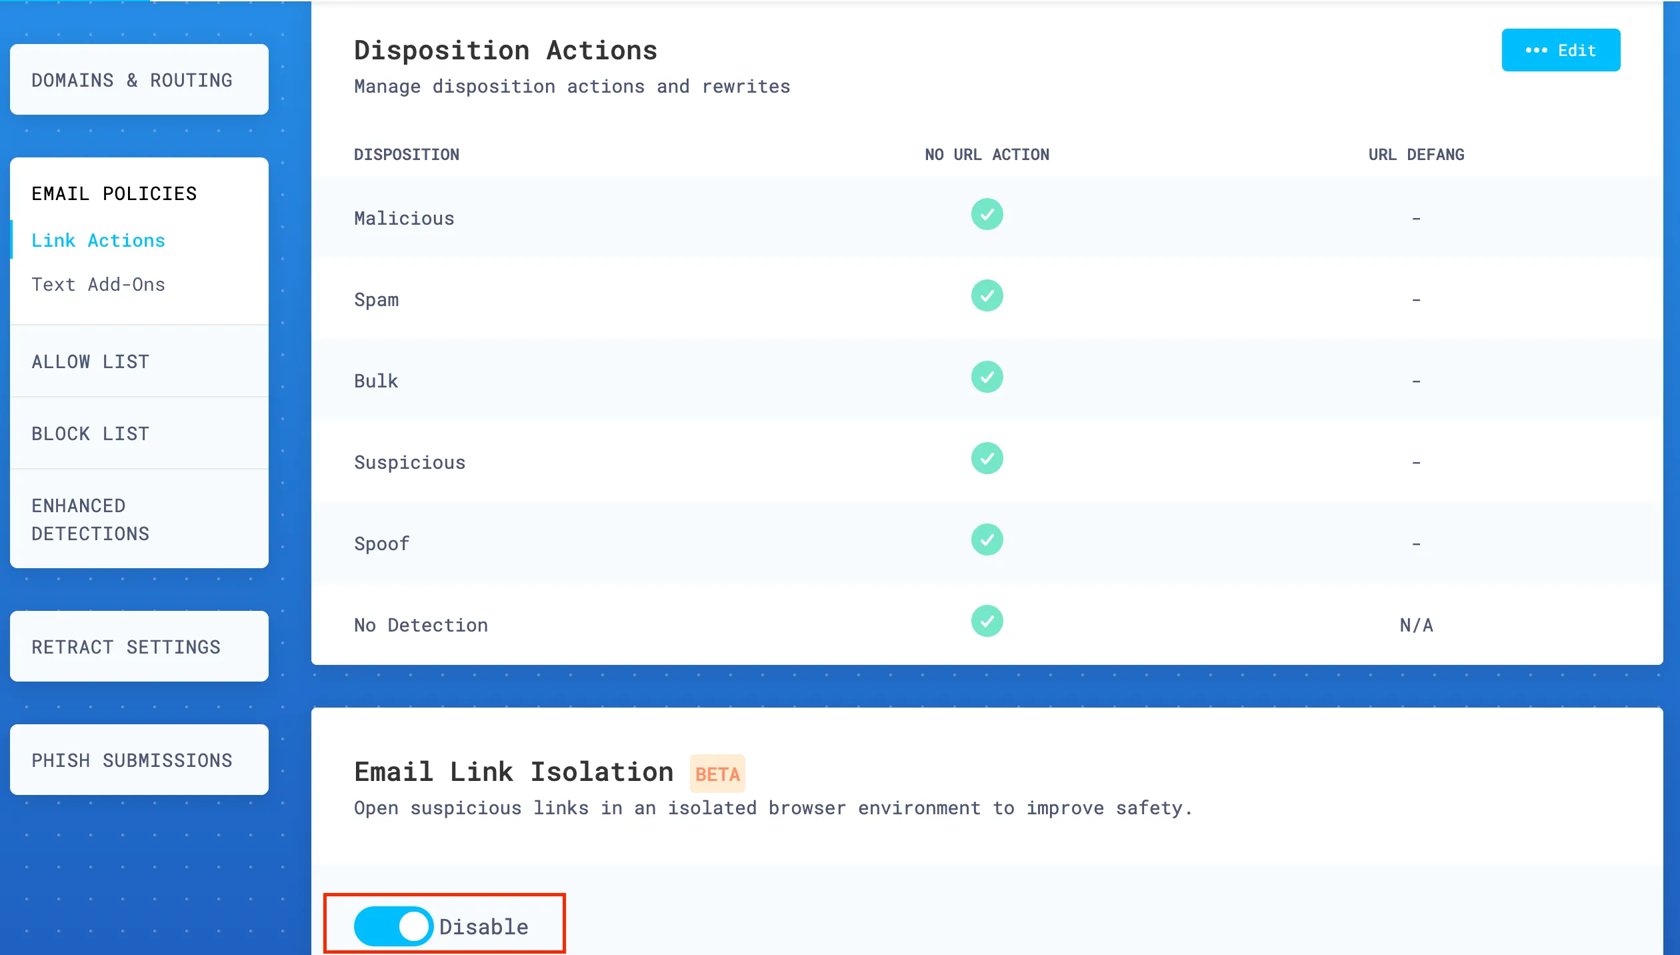Click the Suspicious checkmark icon

(987, 457)
